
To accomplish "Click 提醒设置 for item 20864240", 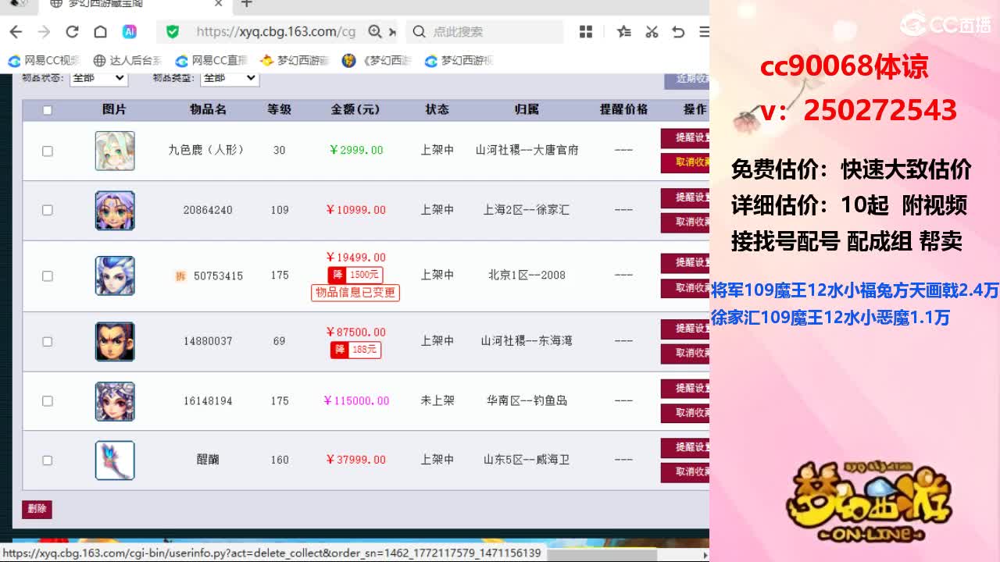I will point(685,197).
